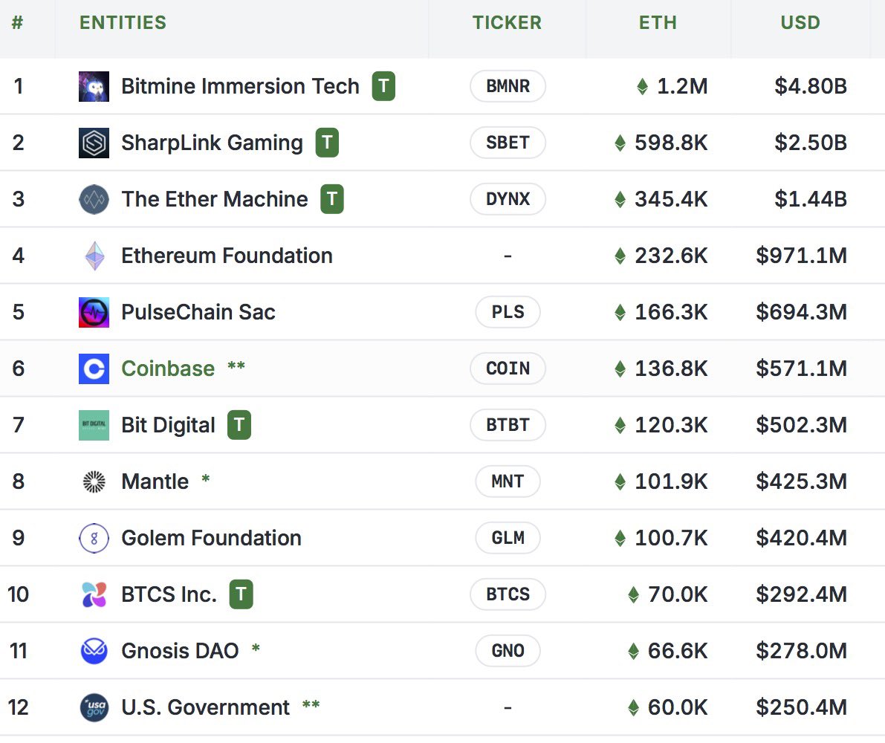Sort by the TICKER column header
Image resolution: width=885 pixels, height=743 pixels.
[507, 22]
